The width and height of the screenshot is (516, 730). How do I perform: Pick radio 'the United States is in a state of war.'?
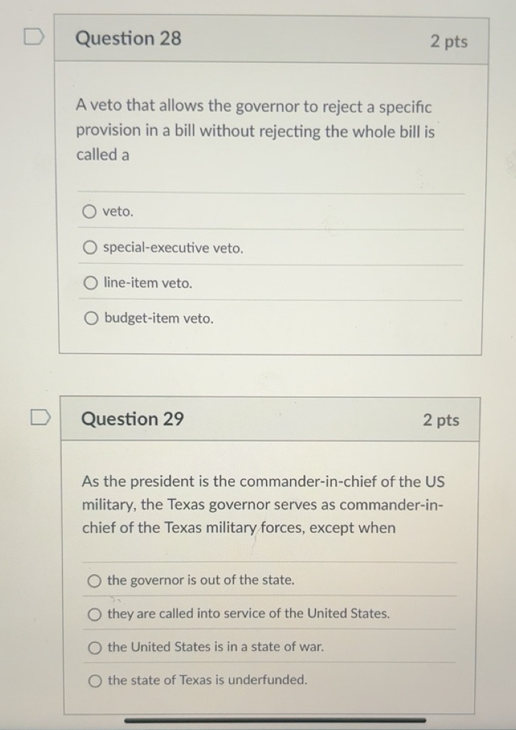(x=96, y=648)
